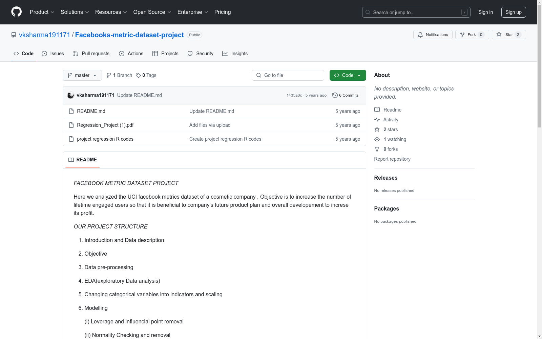Viewport: 542px width, 339px height.
Task: Click the Packages heading link
Action: point(387,208)
